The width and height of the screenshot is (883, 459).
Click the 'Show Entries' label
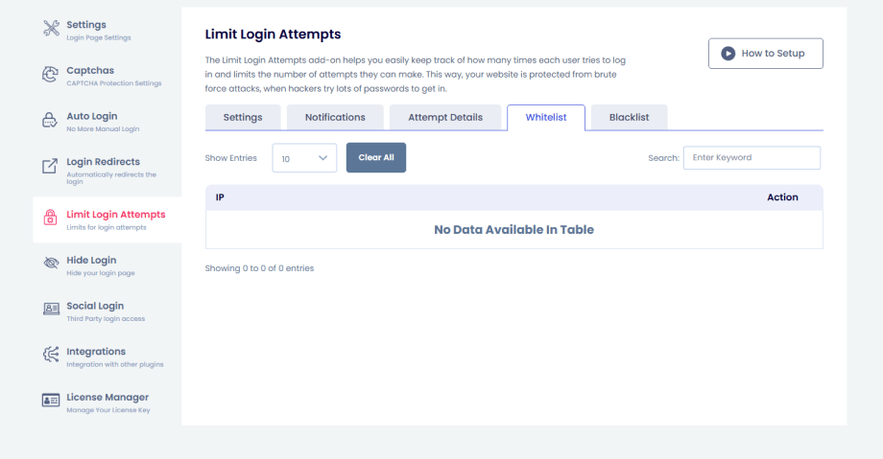click(x=231, y=158)
